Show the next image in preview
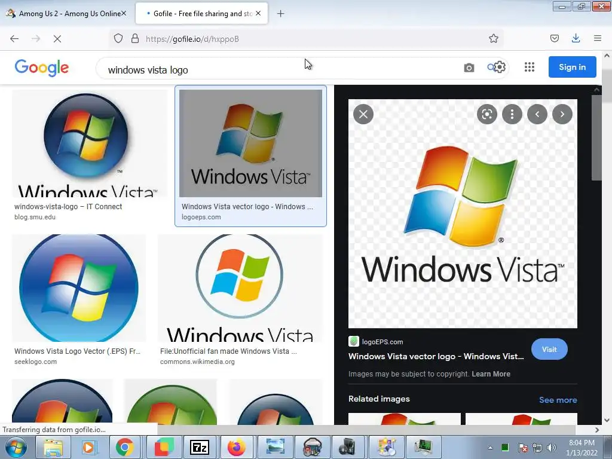The image size is (612, 459). point(562,114)
